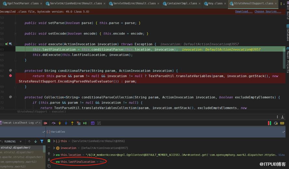Expand the 'this' variable node

point(54,141)
